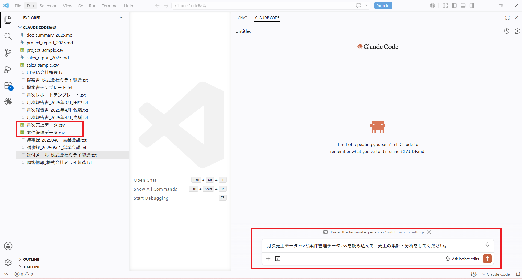Click the Explorer more actions ellipsis
The image size is (522, 279).
click(x=121, y=18)
